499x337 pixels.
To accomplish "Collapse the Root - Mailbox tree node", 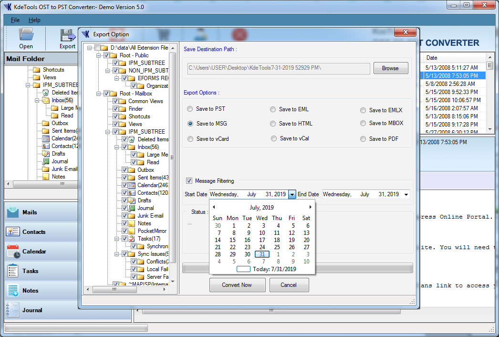I will (99, 94).
